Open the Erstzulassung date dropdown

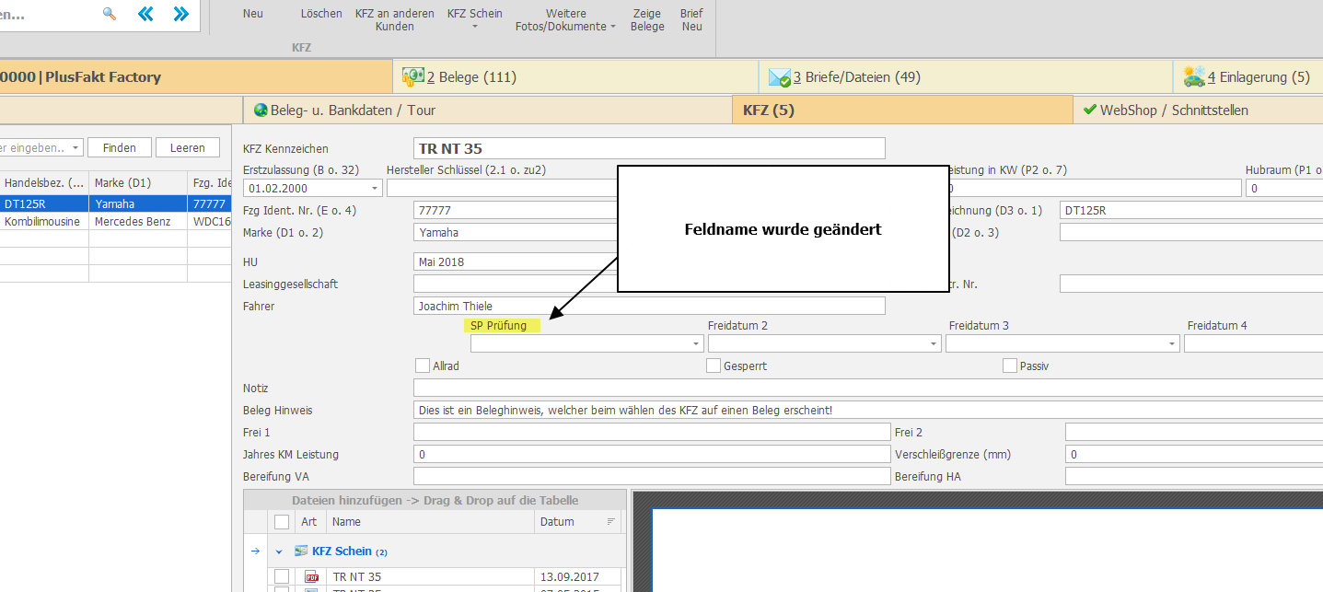375,189
